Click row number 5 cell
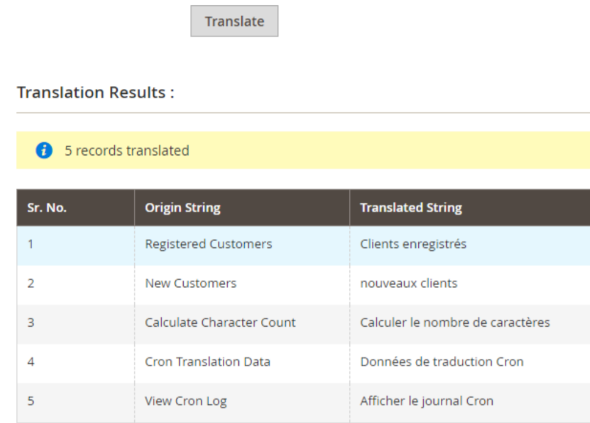This screenshot has width=590, height=423. pyautogui.click(x=31, y=401)
